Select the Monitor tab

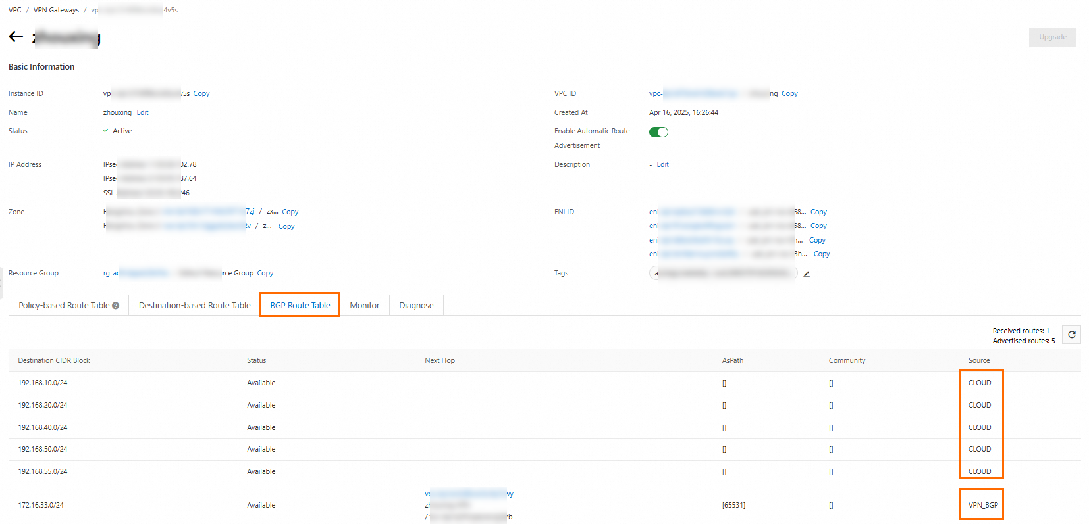(365, 306)
